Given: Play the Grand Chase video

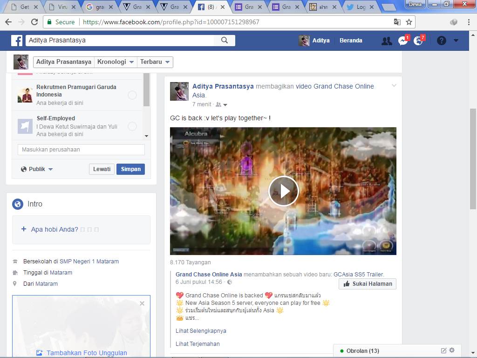Looking at the screenshot, I should pos(284,191).
